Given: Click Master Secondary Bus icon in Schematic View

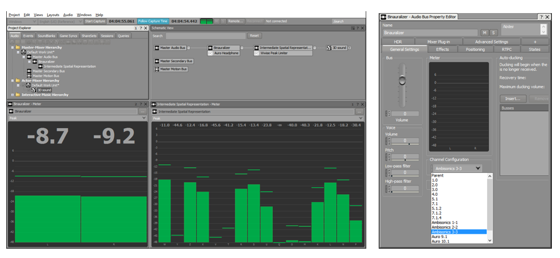Looking at the screenshot, I should pos(157,62).
